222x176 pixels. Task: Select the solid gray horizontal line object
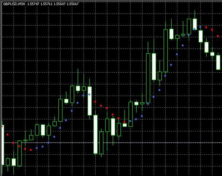tap(112, 142)
